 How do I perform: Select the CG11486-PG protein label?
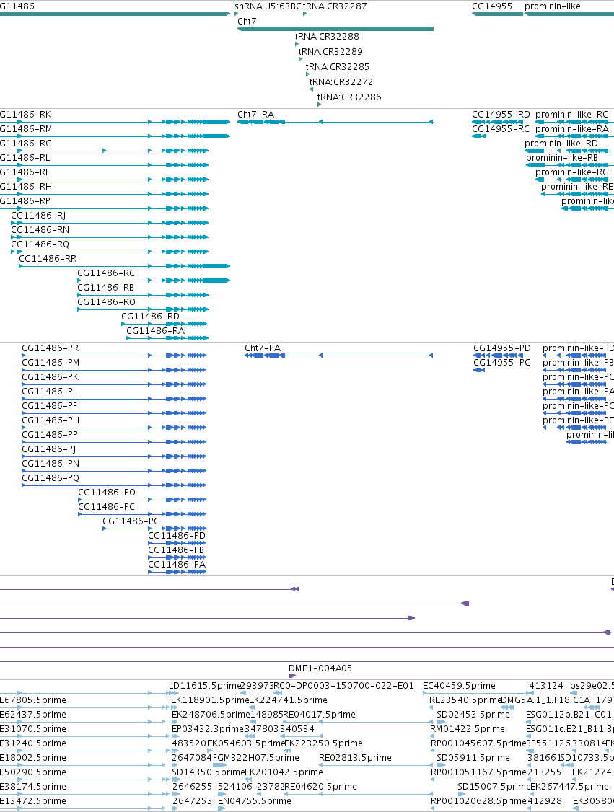(131, 521)
